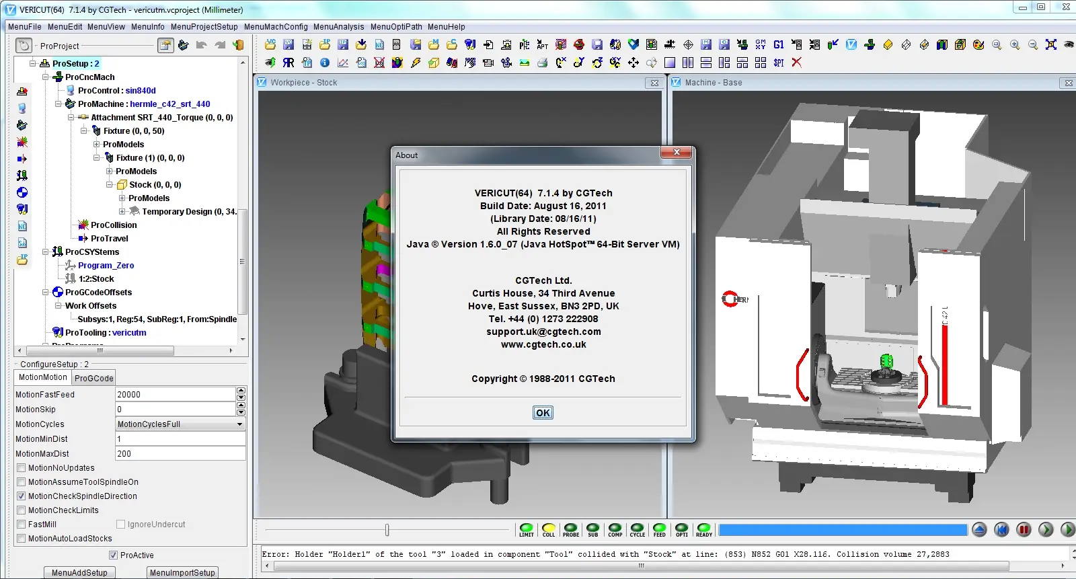Click the RR toolbar icon
This screenshot has width=1076, height=579.
(289, 63)
